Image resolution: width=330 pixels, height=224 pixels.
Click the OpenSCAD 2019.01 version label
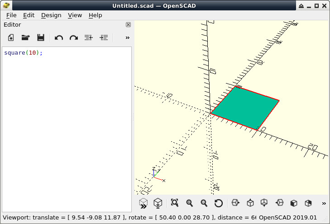pos(288,218)
